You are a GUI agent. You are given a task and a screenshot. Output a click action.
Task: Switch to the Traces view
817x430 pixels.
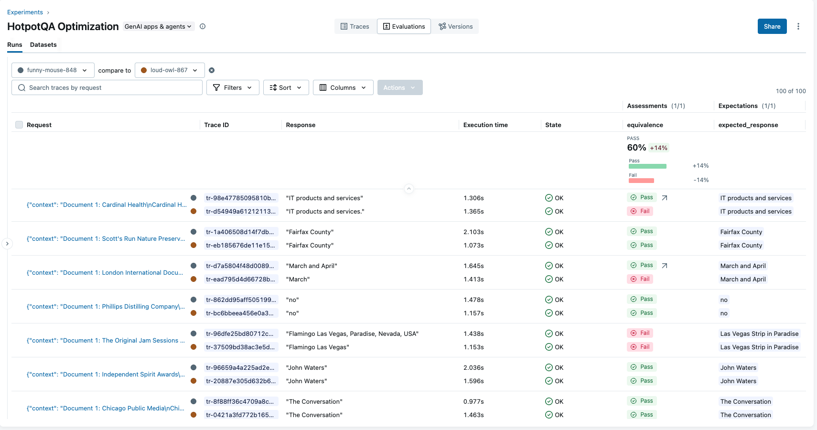355,26
